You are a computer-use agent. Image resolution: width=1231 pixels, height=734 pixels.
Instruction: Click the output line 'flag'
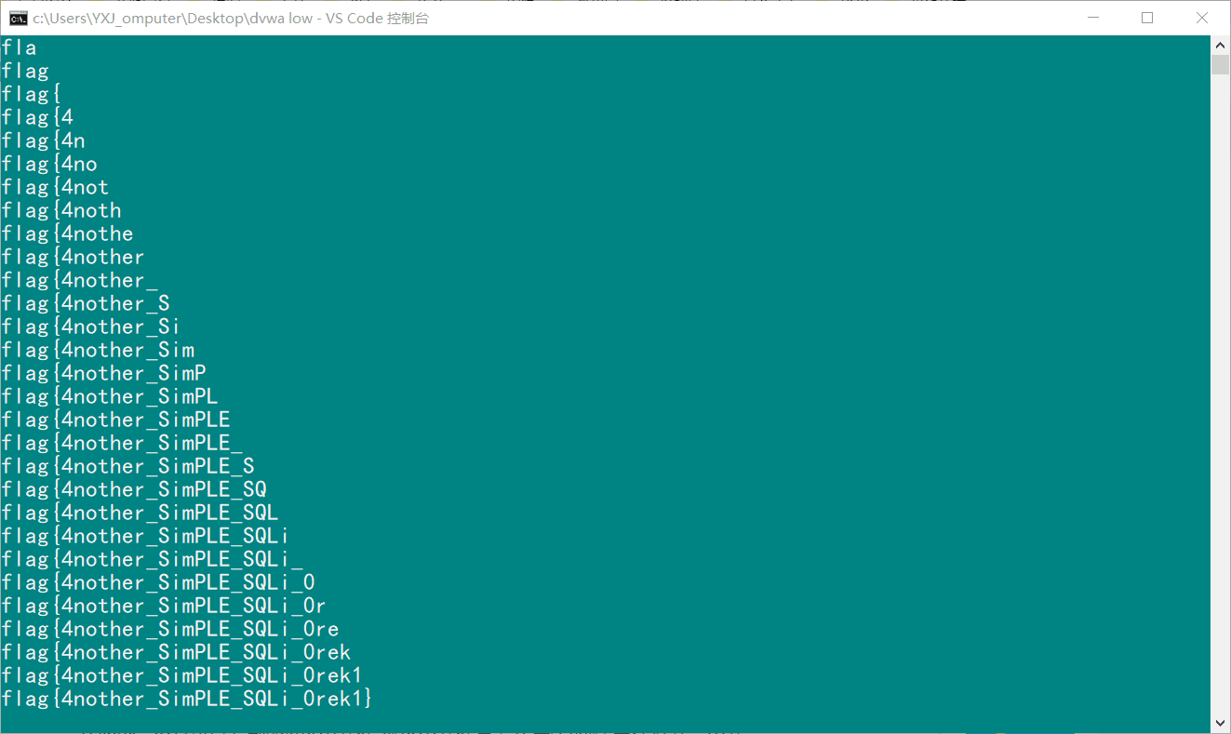25,71
